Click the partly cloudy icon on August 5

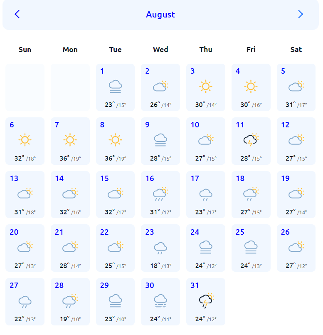pyautogui.click(x=296, y=87)
